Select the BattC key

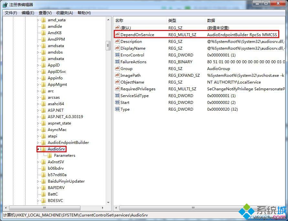tap(53, 194)
